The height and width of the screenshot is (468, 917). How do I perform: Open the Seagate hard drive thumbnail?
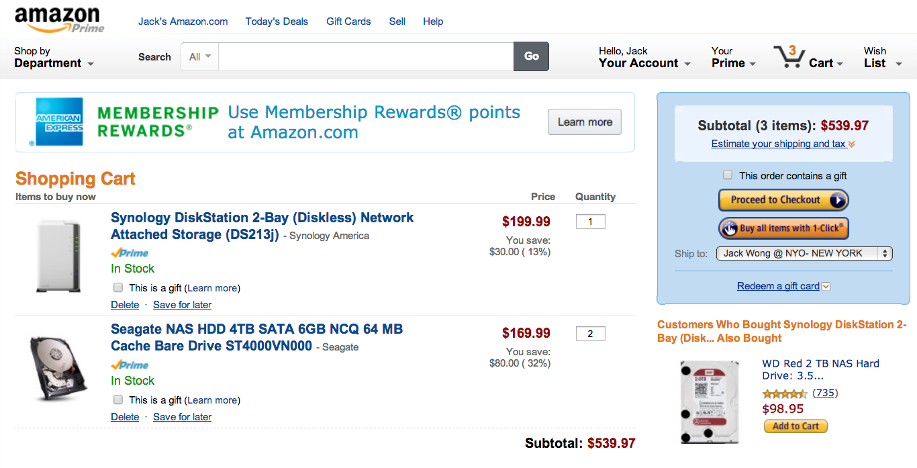58,367
